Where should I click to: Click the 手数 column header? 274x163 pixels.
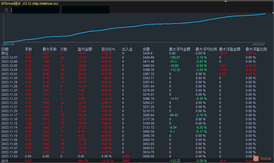[x=28, y=49]
